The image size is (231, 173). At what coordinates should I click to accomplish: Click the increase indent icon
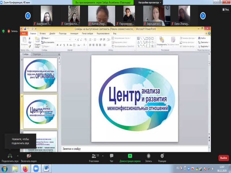(x=104, y=40)
